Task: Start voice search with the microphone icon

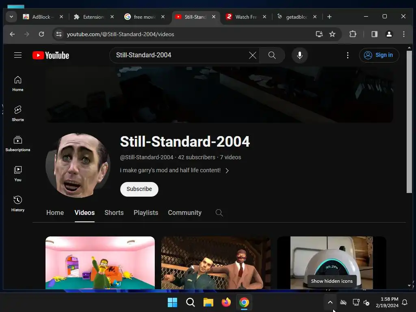Action: [x=300, y=55]
